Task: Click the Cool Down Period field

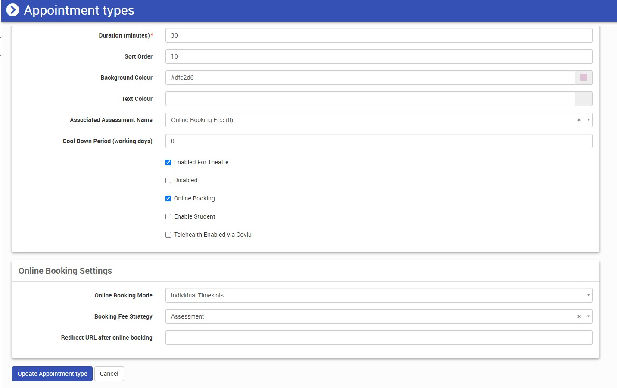Action: [x=379, y=141]
